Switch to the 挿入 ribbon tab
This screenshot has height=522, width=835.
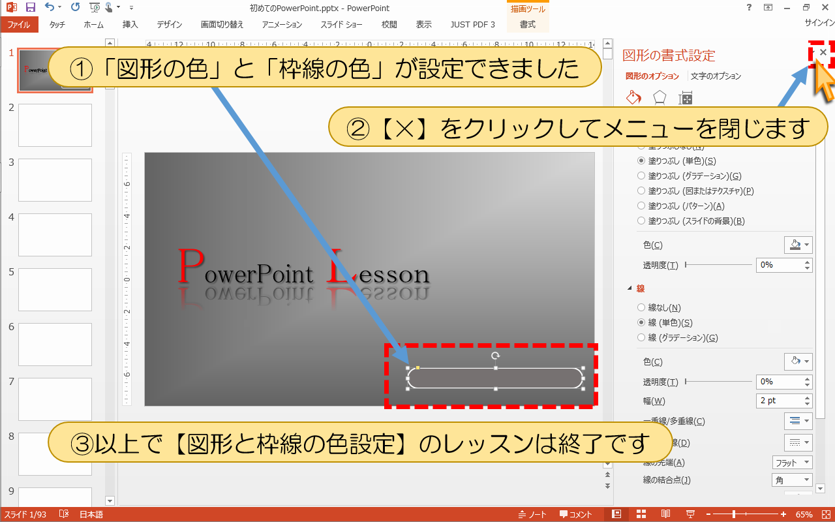point(130,25)
